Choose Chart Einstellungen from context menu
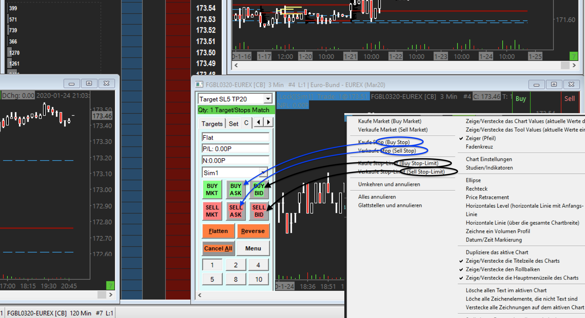585x318 pixels. pyautogui.click(x=489, y=159)
